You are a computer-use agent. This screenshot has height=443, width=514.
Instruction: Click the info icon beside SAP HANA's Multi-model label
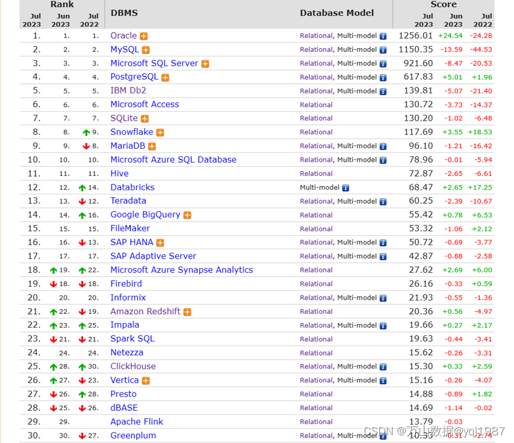point(383,243)
